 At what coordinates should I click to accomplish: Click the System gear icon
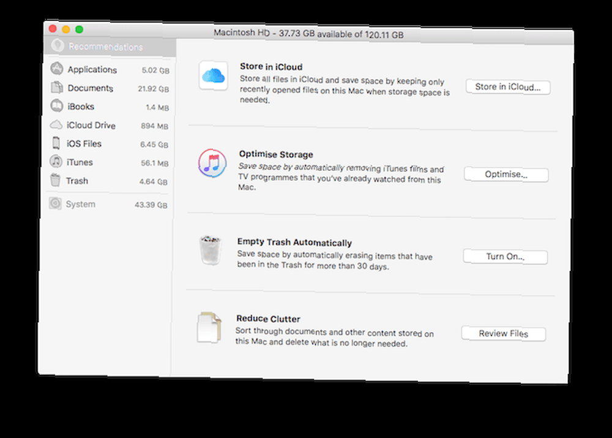click(55, 203)
